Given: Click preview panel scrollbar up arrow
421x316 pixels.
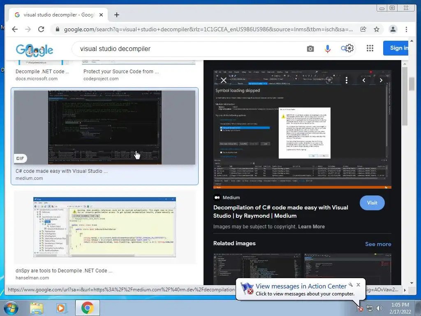Looking at the screenshot, I should coord(405,64).
